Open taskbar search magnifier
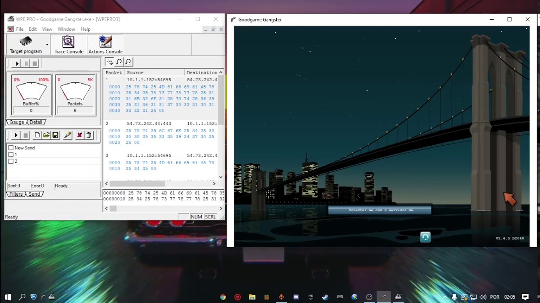Viewport: 540px width, 303px height. [x=22, y=297]
